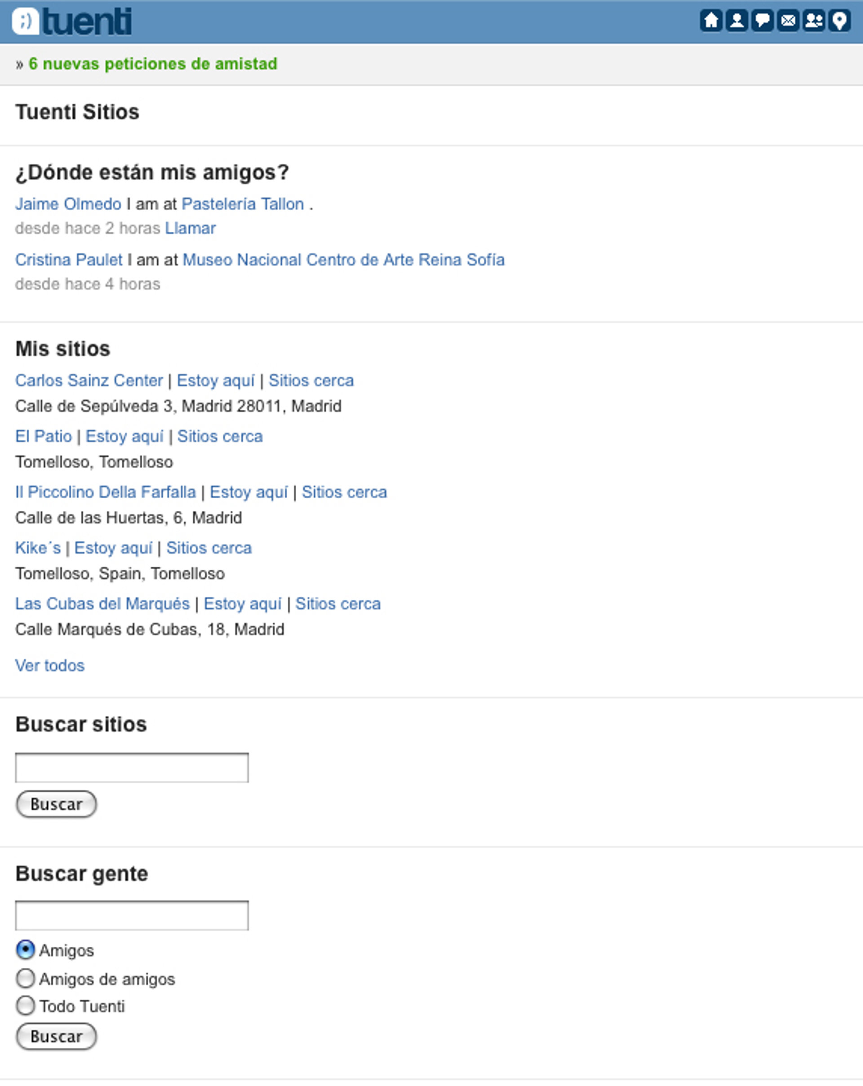Screen dimensions: 863x1086
Task: Focus the Buscar gente search field
Action: point(132,915)
